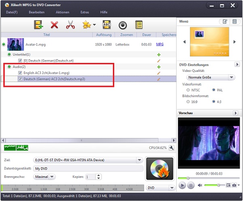This screenshot has height=201, width=243.
Task: Open the Hilfe menu
Action: pos(104,12)
